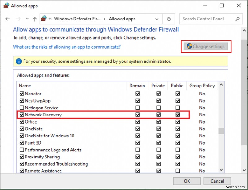Click the firewall icon in the address bar
248x190 pixels.
43,19
